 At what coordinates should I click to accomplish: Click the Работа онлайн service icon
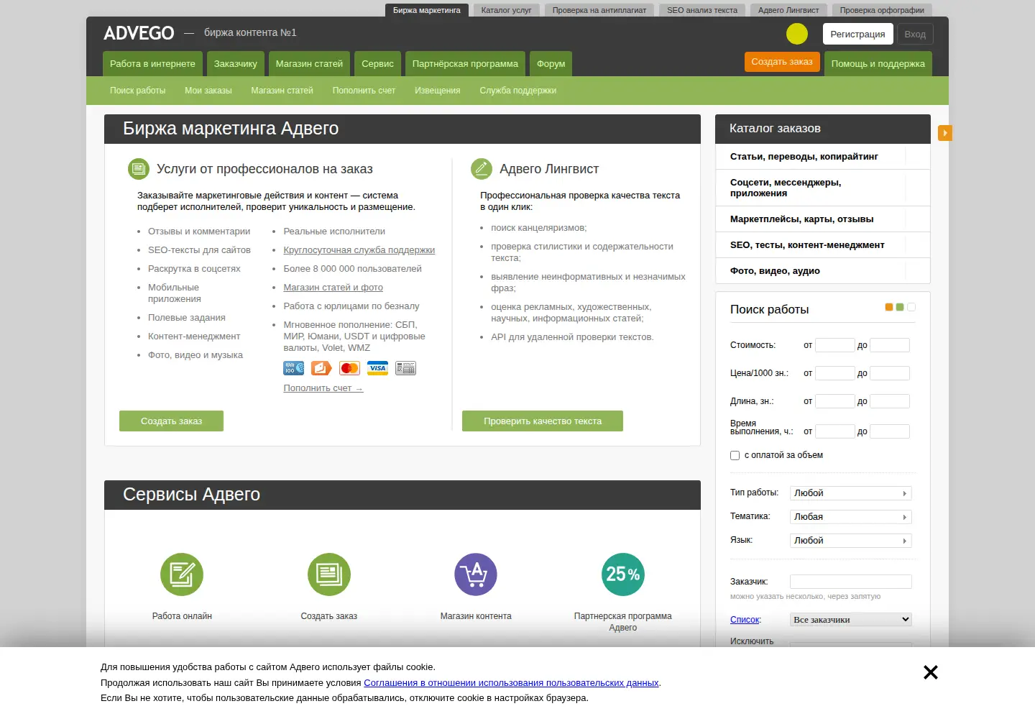click(182, 574)
